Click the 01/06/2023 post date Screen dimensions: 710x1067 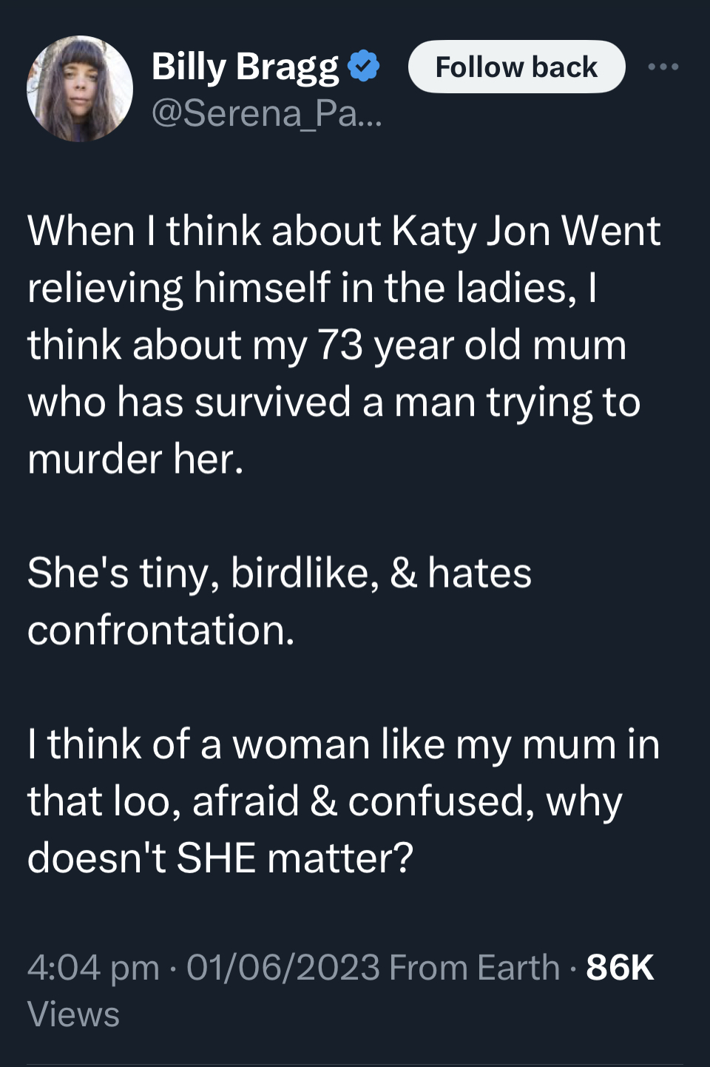click(283, 968)
